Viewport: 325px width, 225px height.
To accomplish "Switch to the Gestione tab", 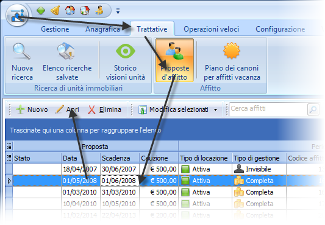I will click(55, 29).
